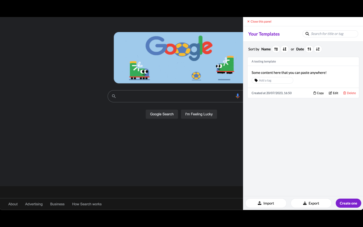
Task: Click the Import button
Action: click(266, 203)
